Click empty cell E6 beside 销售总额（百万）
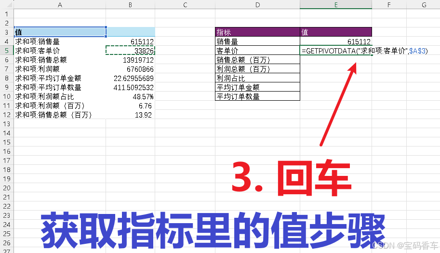 click(336, 60)
